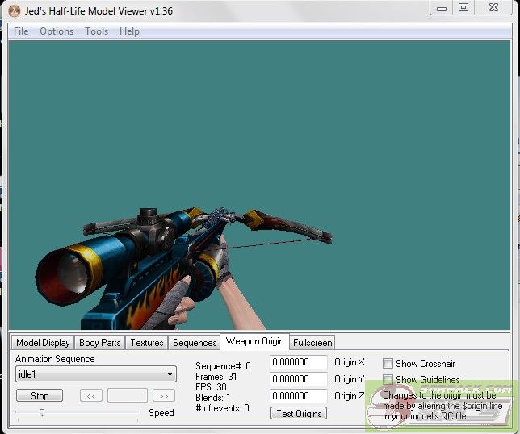Switch to the Body Parts tab
The height and width of the screenshot is (434, 520).
(100, 343)
